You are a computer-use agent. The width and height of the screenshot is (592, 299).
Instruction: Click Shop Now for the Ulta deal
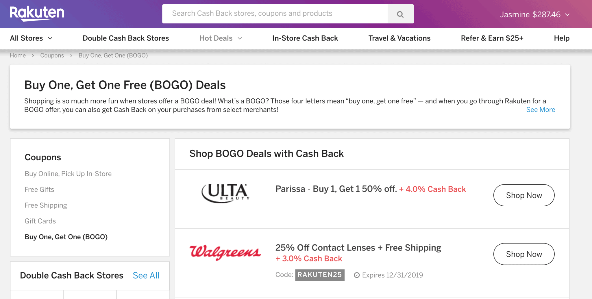coord(523,195)
